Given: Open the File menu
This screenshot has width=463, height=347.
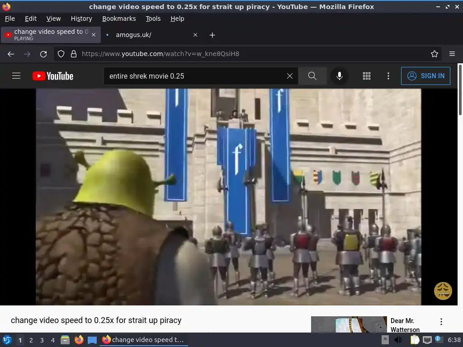Looking at the screenshot, I should (10, 19).
